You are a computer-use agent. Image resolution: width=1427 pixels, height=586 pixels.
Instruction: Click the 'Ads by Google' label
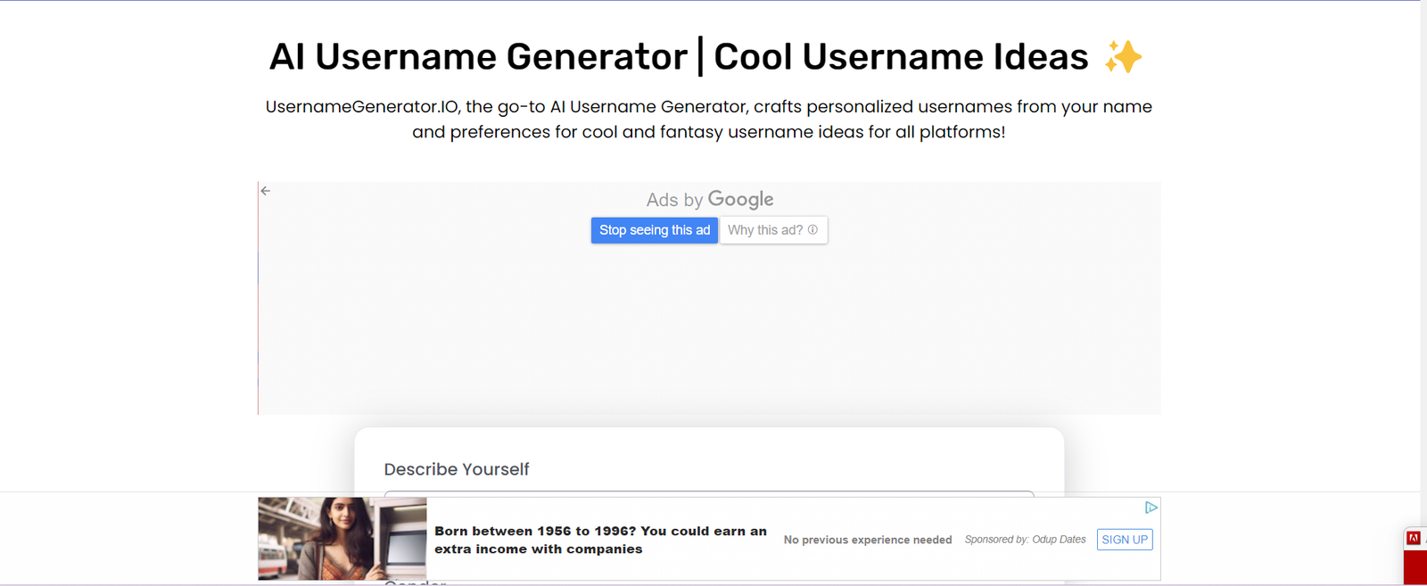click(710, 200)
